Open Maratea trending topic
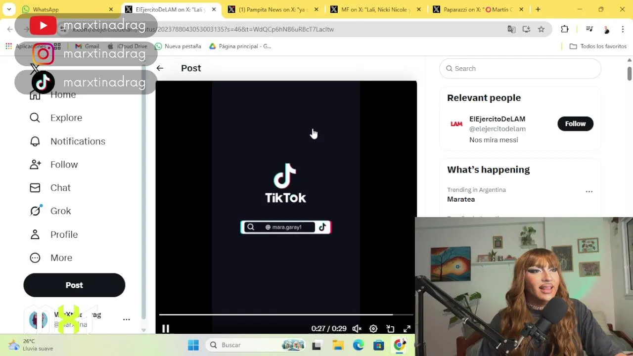The image size is (633, 356). 461,199
